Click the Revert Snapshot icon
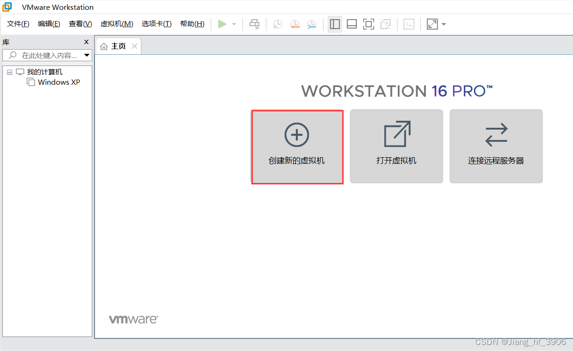The width and height of the screenshot is (573, 351). click(294, 24)
